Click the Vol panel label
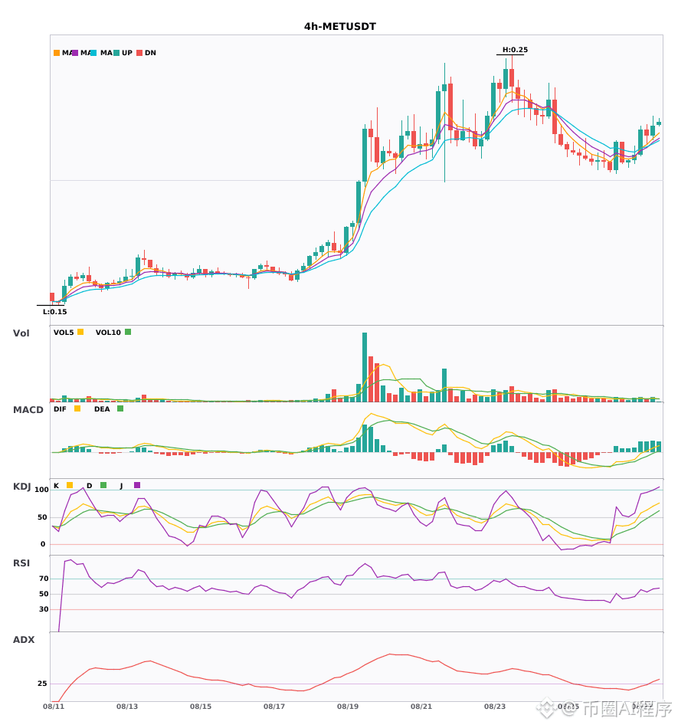The height and width of the screenshot is (728, 678). point(21,333)
